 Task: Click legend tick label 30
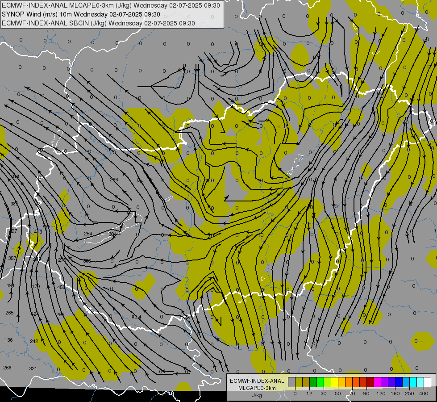pyautogui.click(x=324, y=394)
